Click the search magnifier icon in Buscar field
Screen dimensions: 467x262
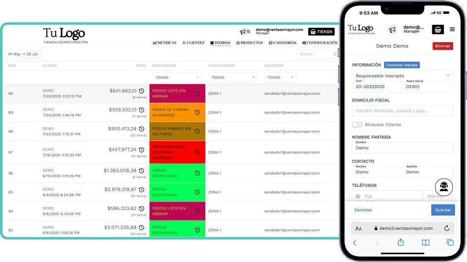[x=335, y=54]
